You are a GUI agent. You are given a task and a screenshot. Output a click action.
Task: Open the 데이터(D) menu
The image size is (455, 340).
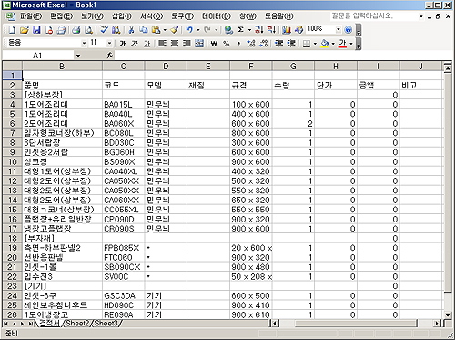point(217,16)
